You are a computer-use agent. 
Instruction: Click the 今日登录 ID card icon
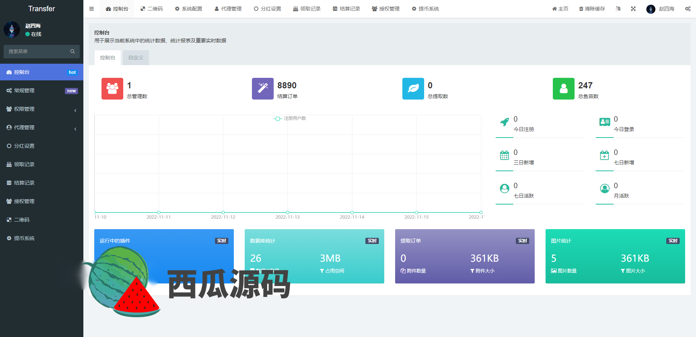coord(604,122)
